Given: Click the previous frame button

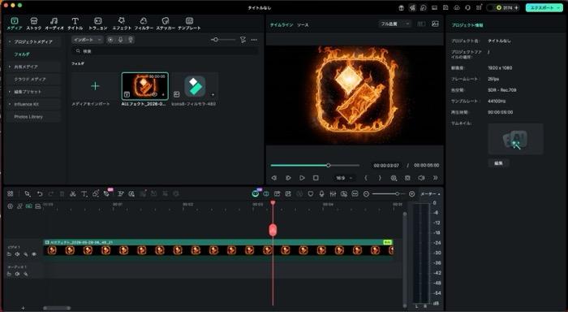Looking at the screenshot, I should point(274,178).
